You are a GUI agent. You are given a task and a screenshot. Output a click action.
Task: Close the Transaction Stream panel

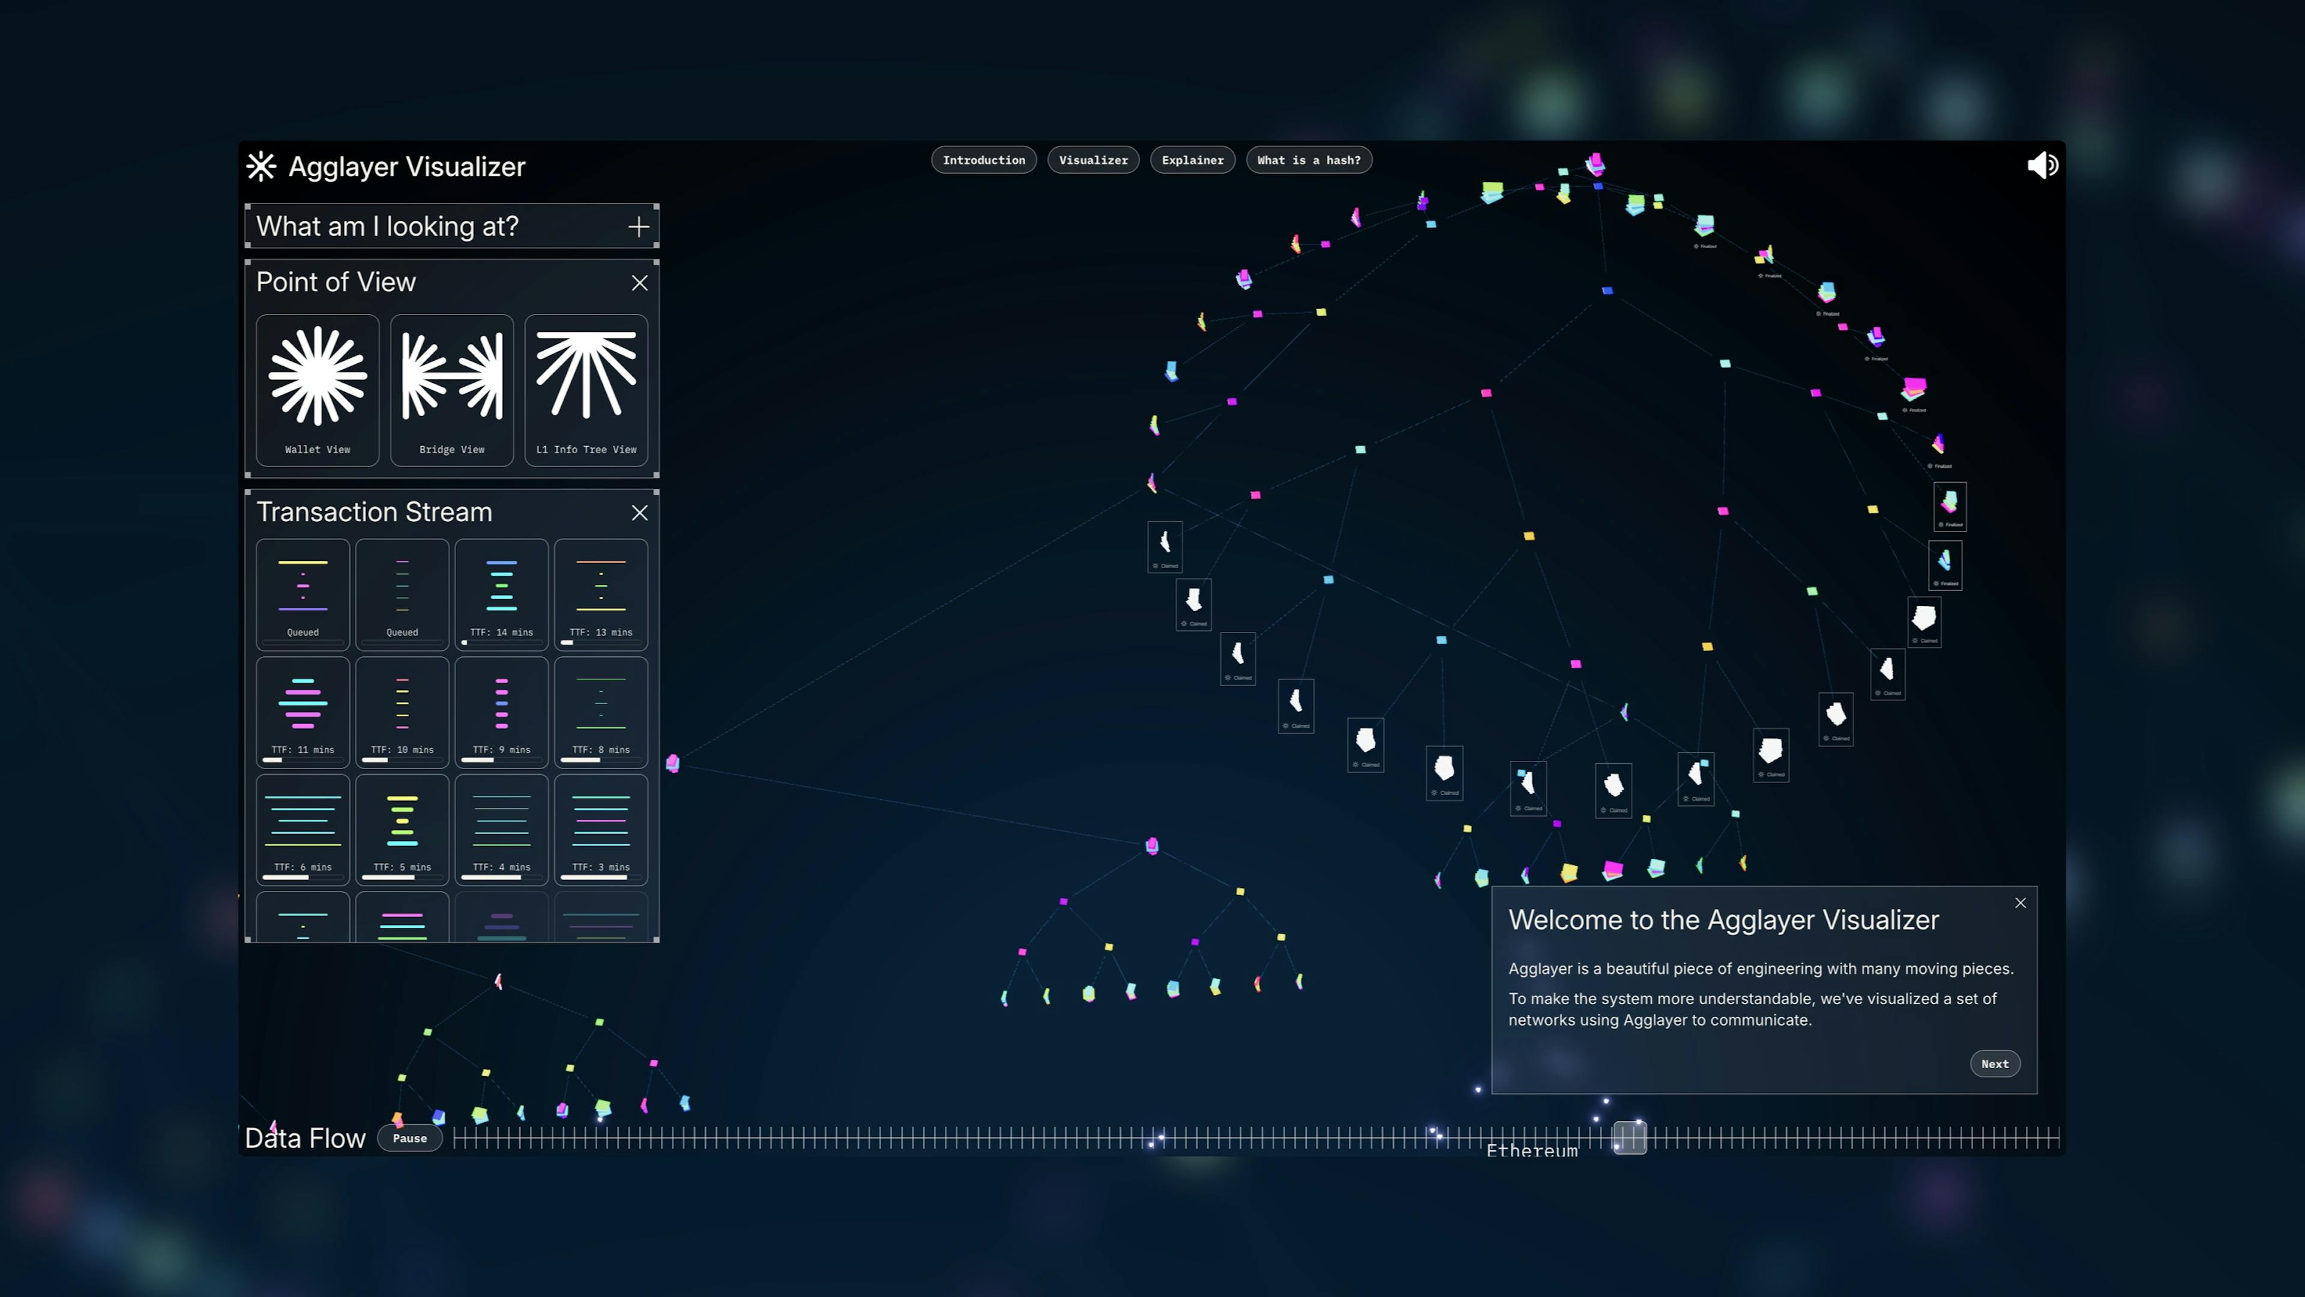pos(640,513)
